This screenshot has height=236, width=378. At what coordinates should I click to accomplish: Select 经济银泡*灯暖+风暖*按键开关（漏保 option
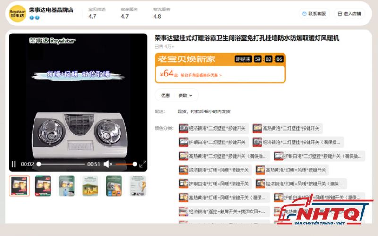click(x=301, y=184)
